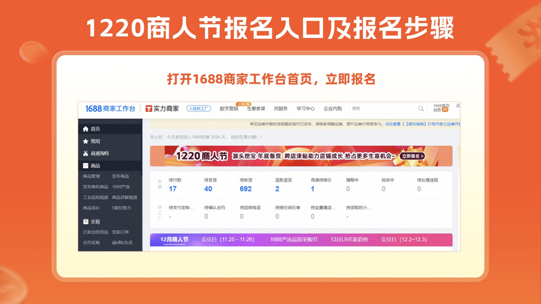Viewport: 541px width, 304px height.
Task: Switch to the 12月商人节 tab
Action: point(174,240)
